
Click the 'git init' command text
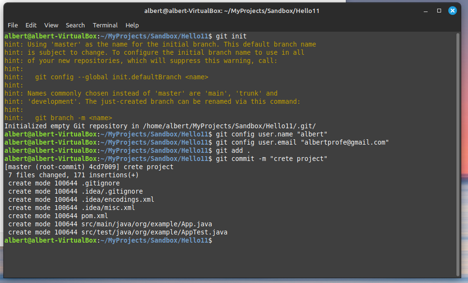point(231,36)
